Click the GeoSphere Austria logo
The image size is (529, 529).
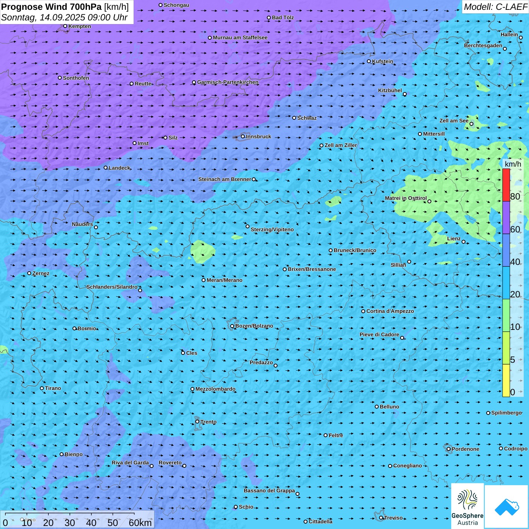point(467,506)
